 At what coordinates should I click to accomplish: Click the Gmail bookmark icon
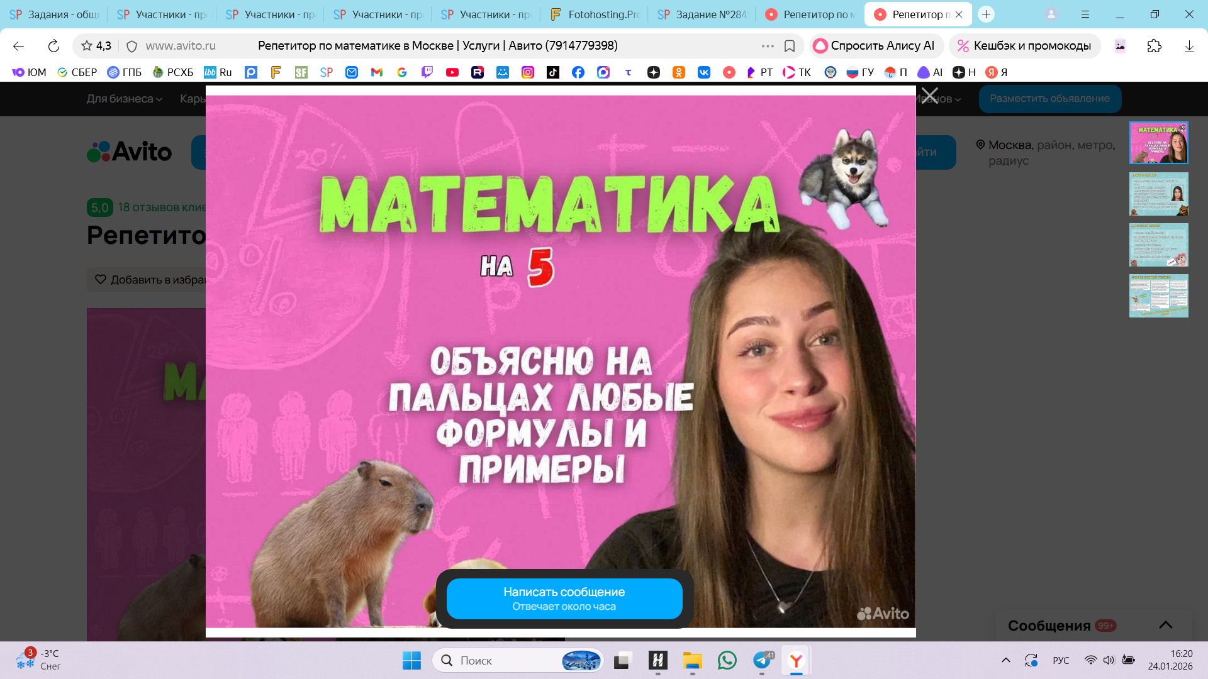click(376, 72)
